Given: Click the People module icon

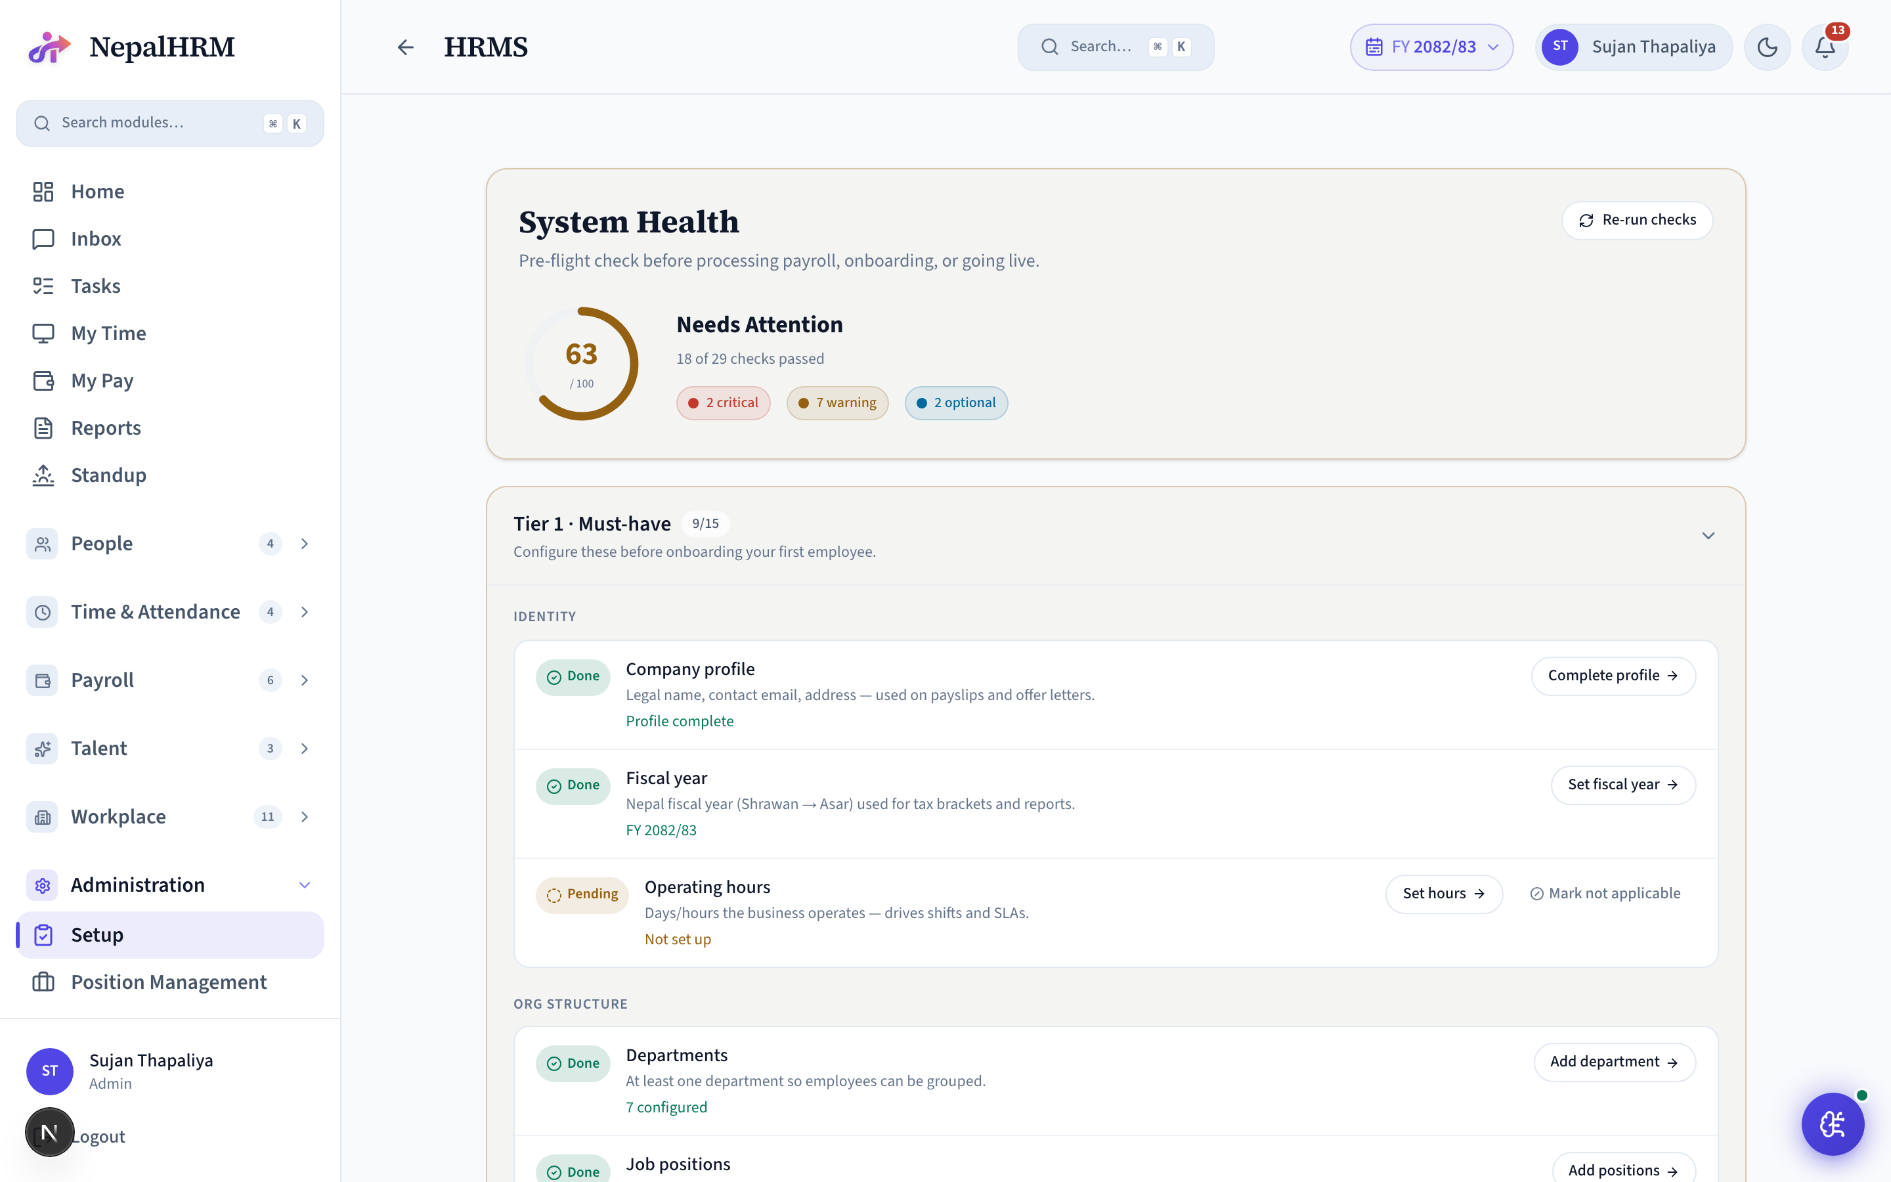Looking at the screenshot, I should pyautogui.click(x=42, y=543).
